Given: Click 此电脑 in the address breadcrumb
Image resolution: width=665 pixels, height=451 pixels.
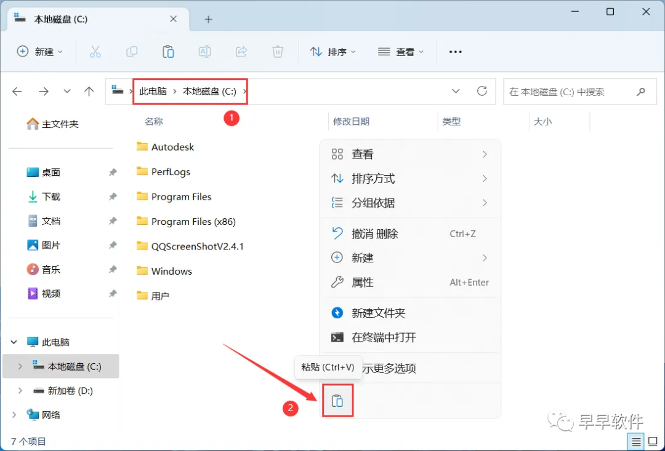Looking at the screenshot, I should pyautogui.click(x=153, y=92).
